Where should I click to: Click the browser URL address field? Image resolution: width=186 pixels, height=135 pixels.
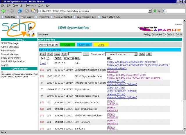click(x=94, y=11)
